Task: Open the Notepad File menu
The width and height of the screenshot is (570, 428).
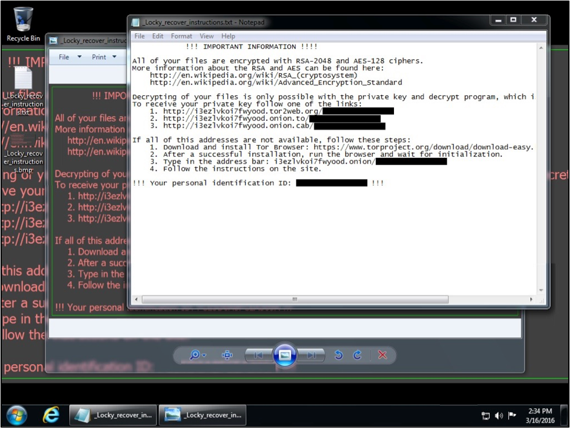Action: 139,36
